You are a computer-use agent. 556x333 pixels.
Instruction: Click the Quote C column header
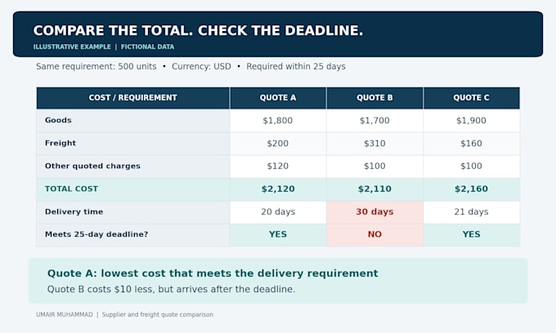tap(471, 98)
